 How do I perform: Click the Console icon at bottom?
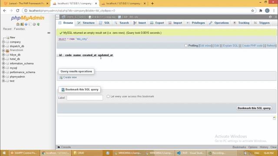click(59, 147)
